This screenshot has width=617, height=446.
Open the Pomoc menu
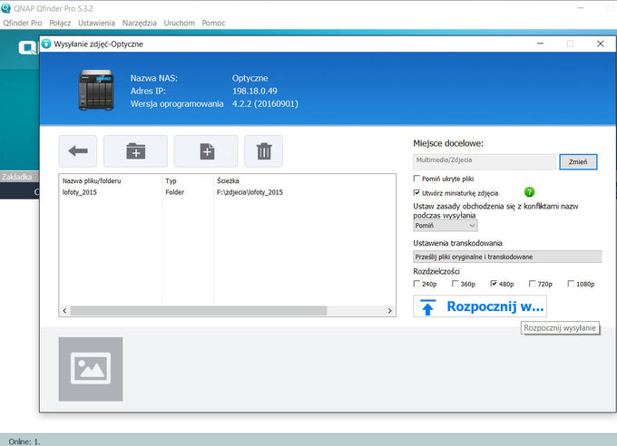[x=213, y=23]
